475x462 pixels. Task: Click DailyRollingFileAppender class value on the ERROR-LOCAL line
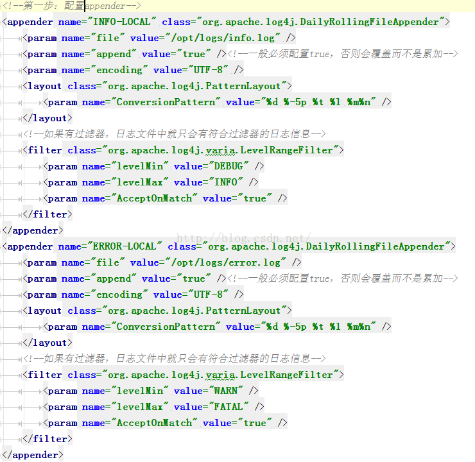(x=326, y=246)
